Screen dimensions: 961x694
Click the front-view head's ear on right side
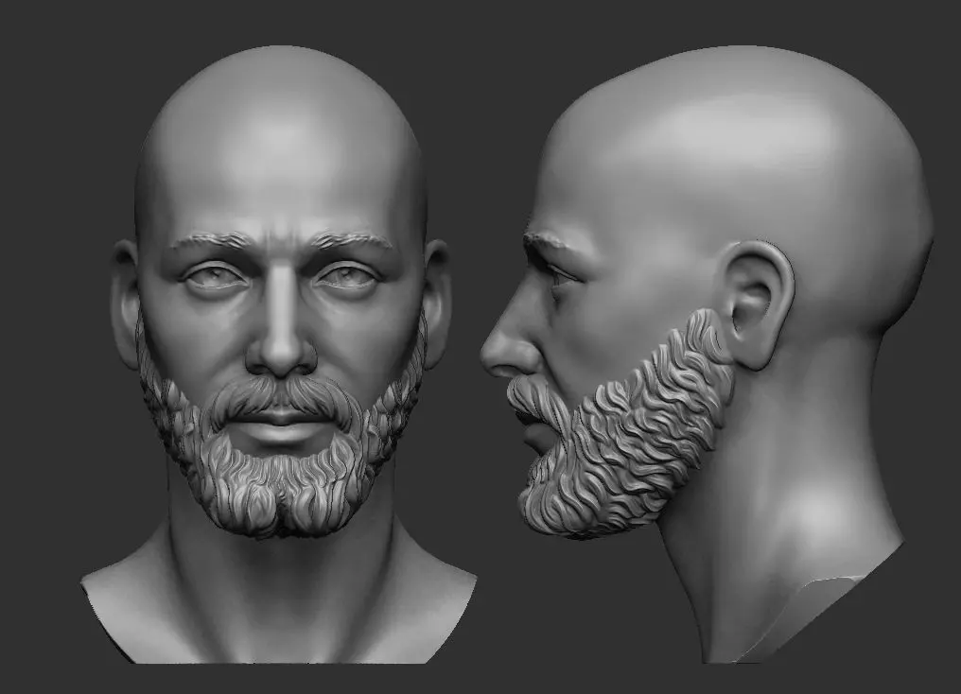(436, 304)
